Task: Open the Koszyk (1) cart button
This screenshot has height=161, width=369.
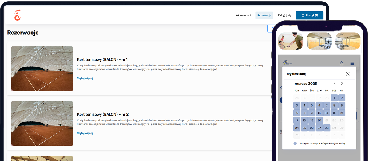Action: click(x=310, y=15)
